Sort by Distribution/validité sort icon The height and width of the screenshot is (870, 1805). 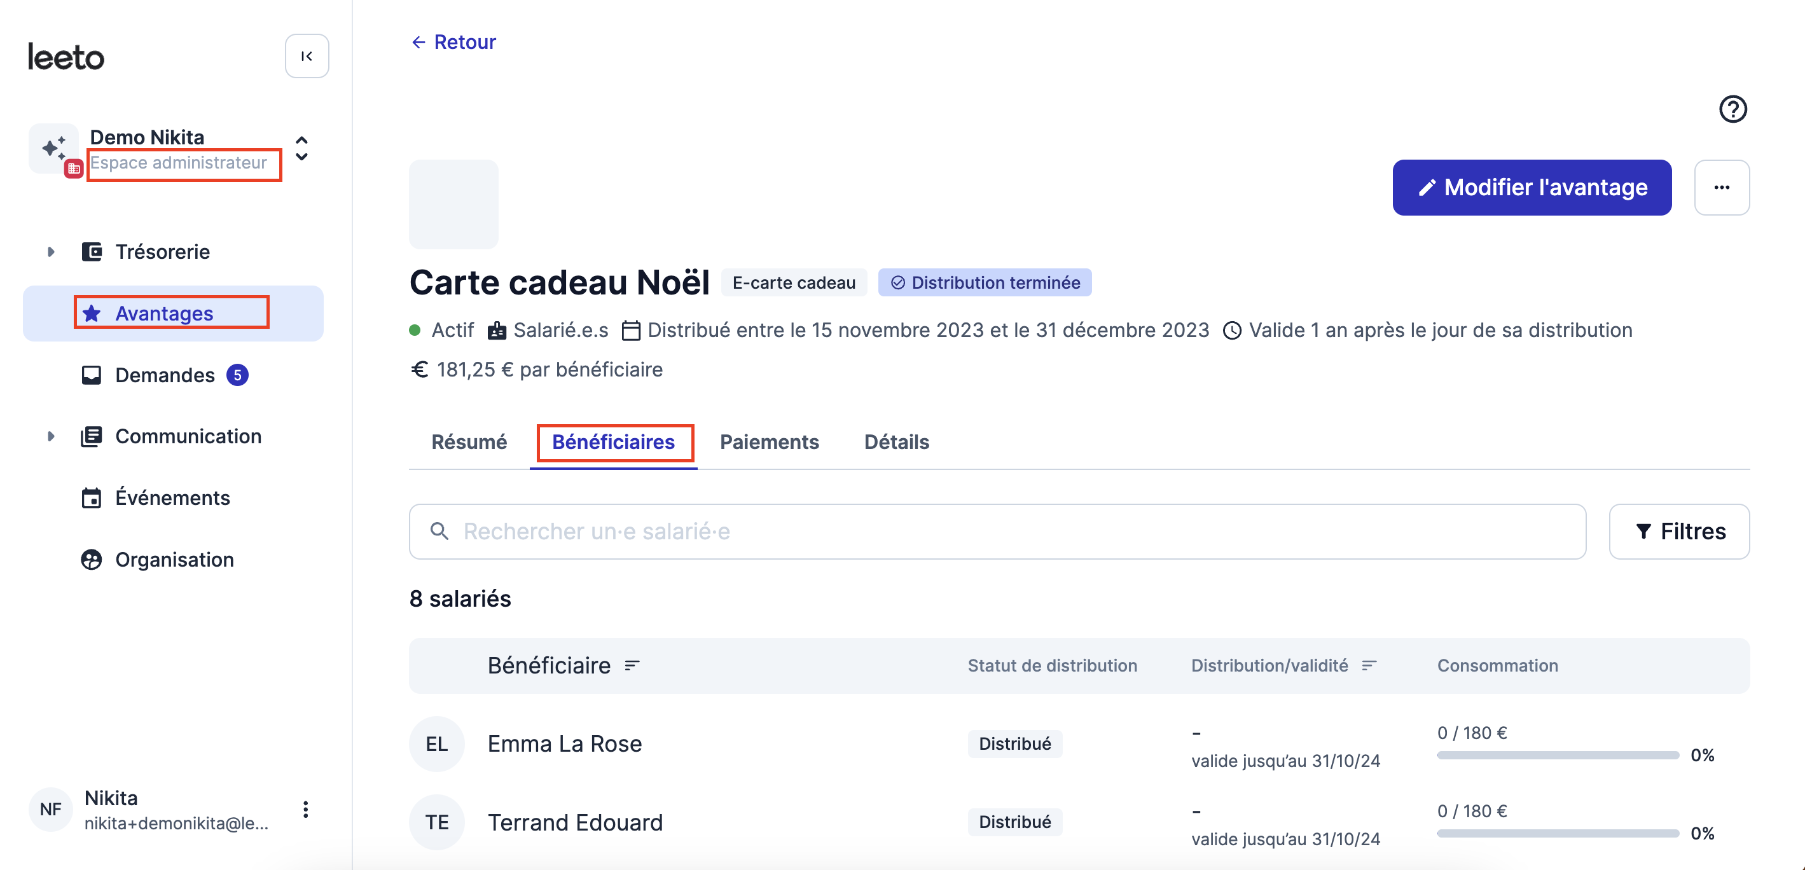(1369, 665)
